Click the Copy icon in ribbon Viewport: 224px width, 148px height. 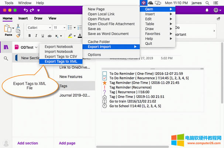[18, 31]
